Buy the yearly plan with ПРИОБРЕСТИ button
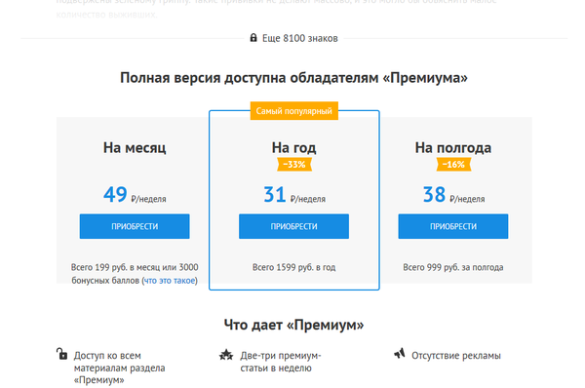 (293, 226)
